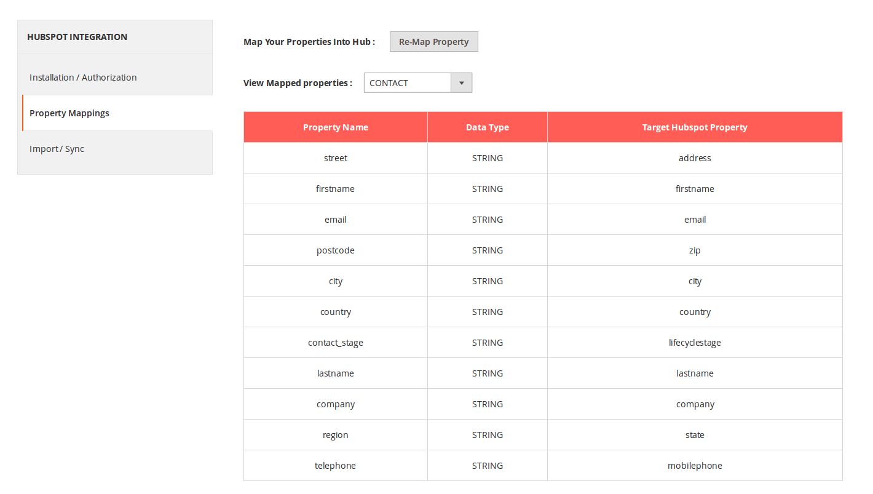Click STRING data type in the telephone row

pos(488,466)
